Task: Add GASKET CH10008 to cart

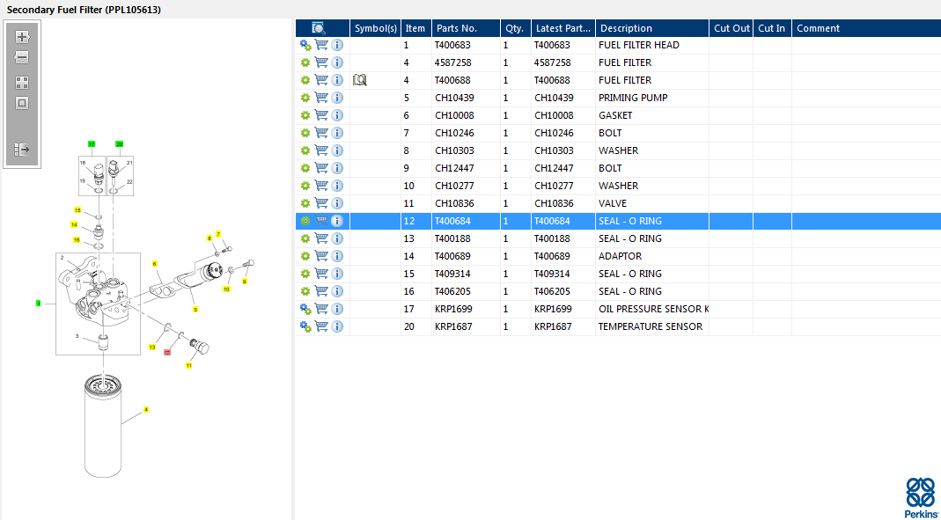Action: [321, 115]
